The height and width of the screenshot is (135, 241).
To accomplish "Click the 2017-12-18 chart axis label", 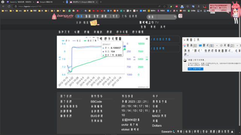I will [116, 81].
